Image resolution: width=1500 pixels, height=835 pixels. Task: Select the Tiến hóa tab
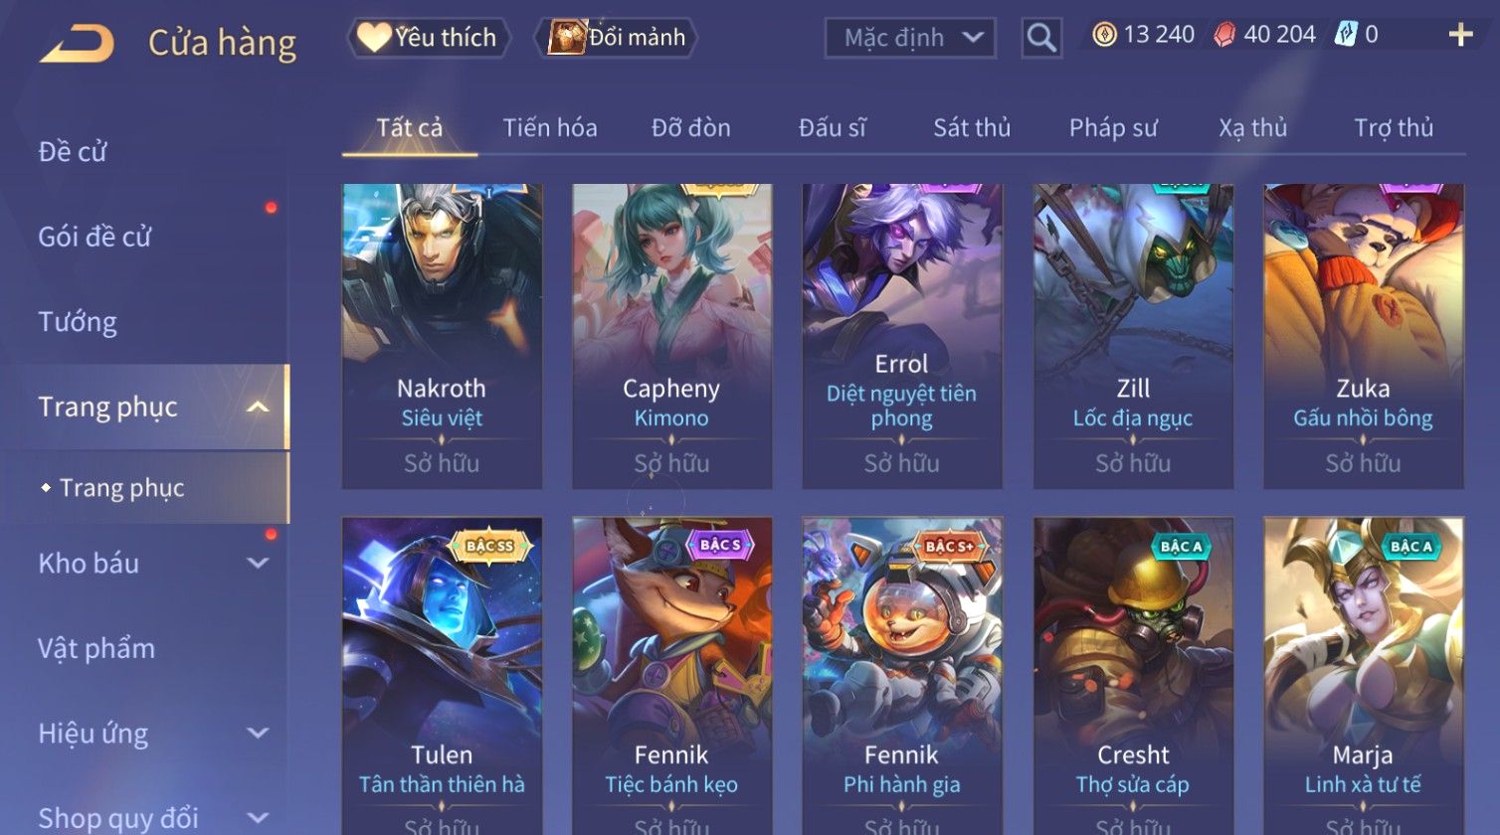pos(550,128)
